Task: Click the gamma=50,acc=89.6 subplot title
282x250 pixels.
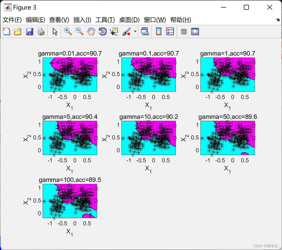Action: pyautogui.click(x=228, y=117)
